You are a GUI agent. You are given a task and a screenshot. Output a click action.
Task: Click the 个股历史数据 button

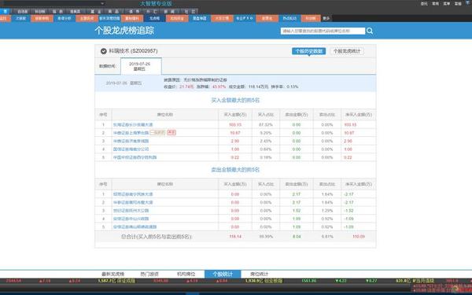[309, 51]
